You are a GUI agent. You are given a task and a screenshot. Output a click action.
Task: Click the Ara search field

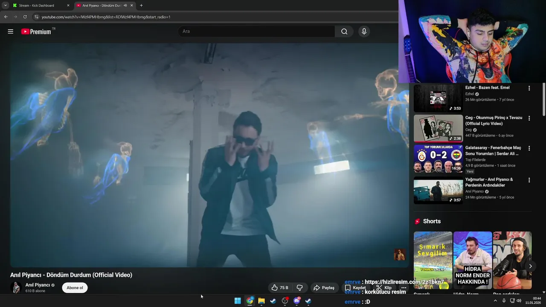click(x=256, y=32)
